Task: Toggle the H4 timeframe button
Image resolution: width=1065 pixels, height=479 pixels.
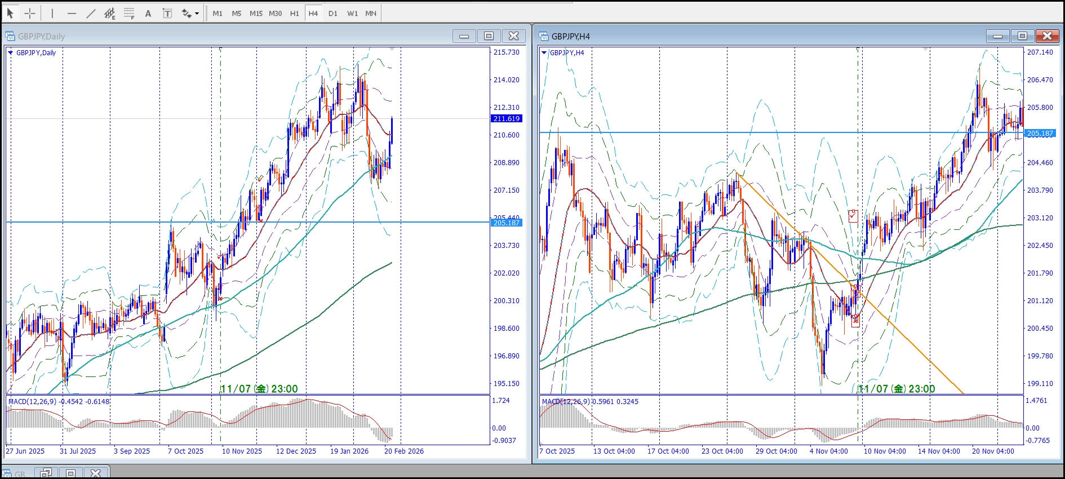Action: 313,13
